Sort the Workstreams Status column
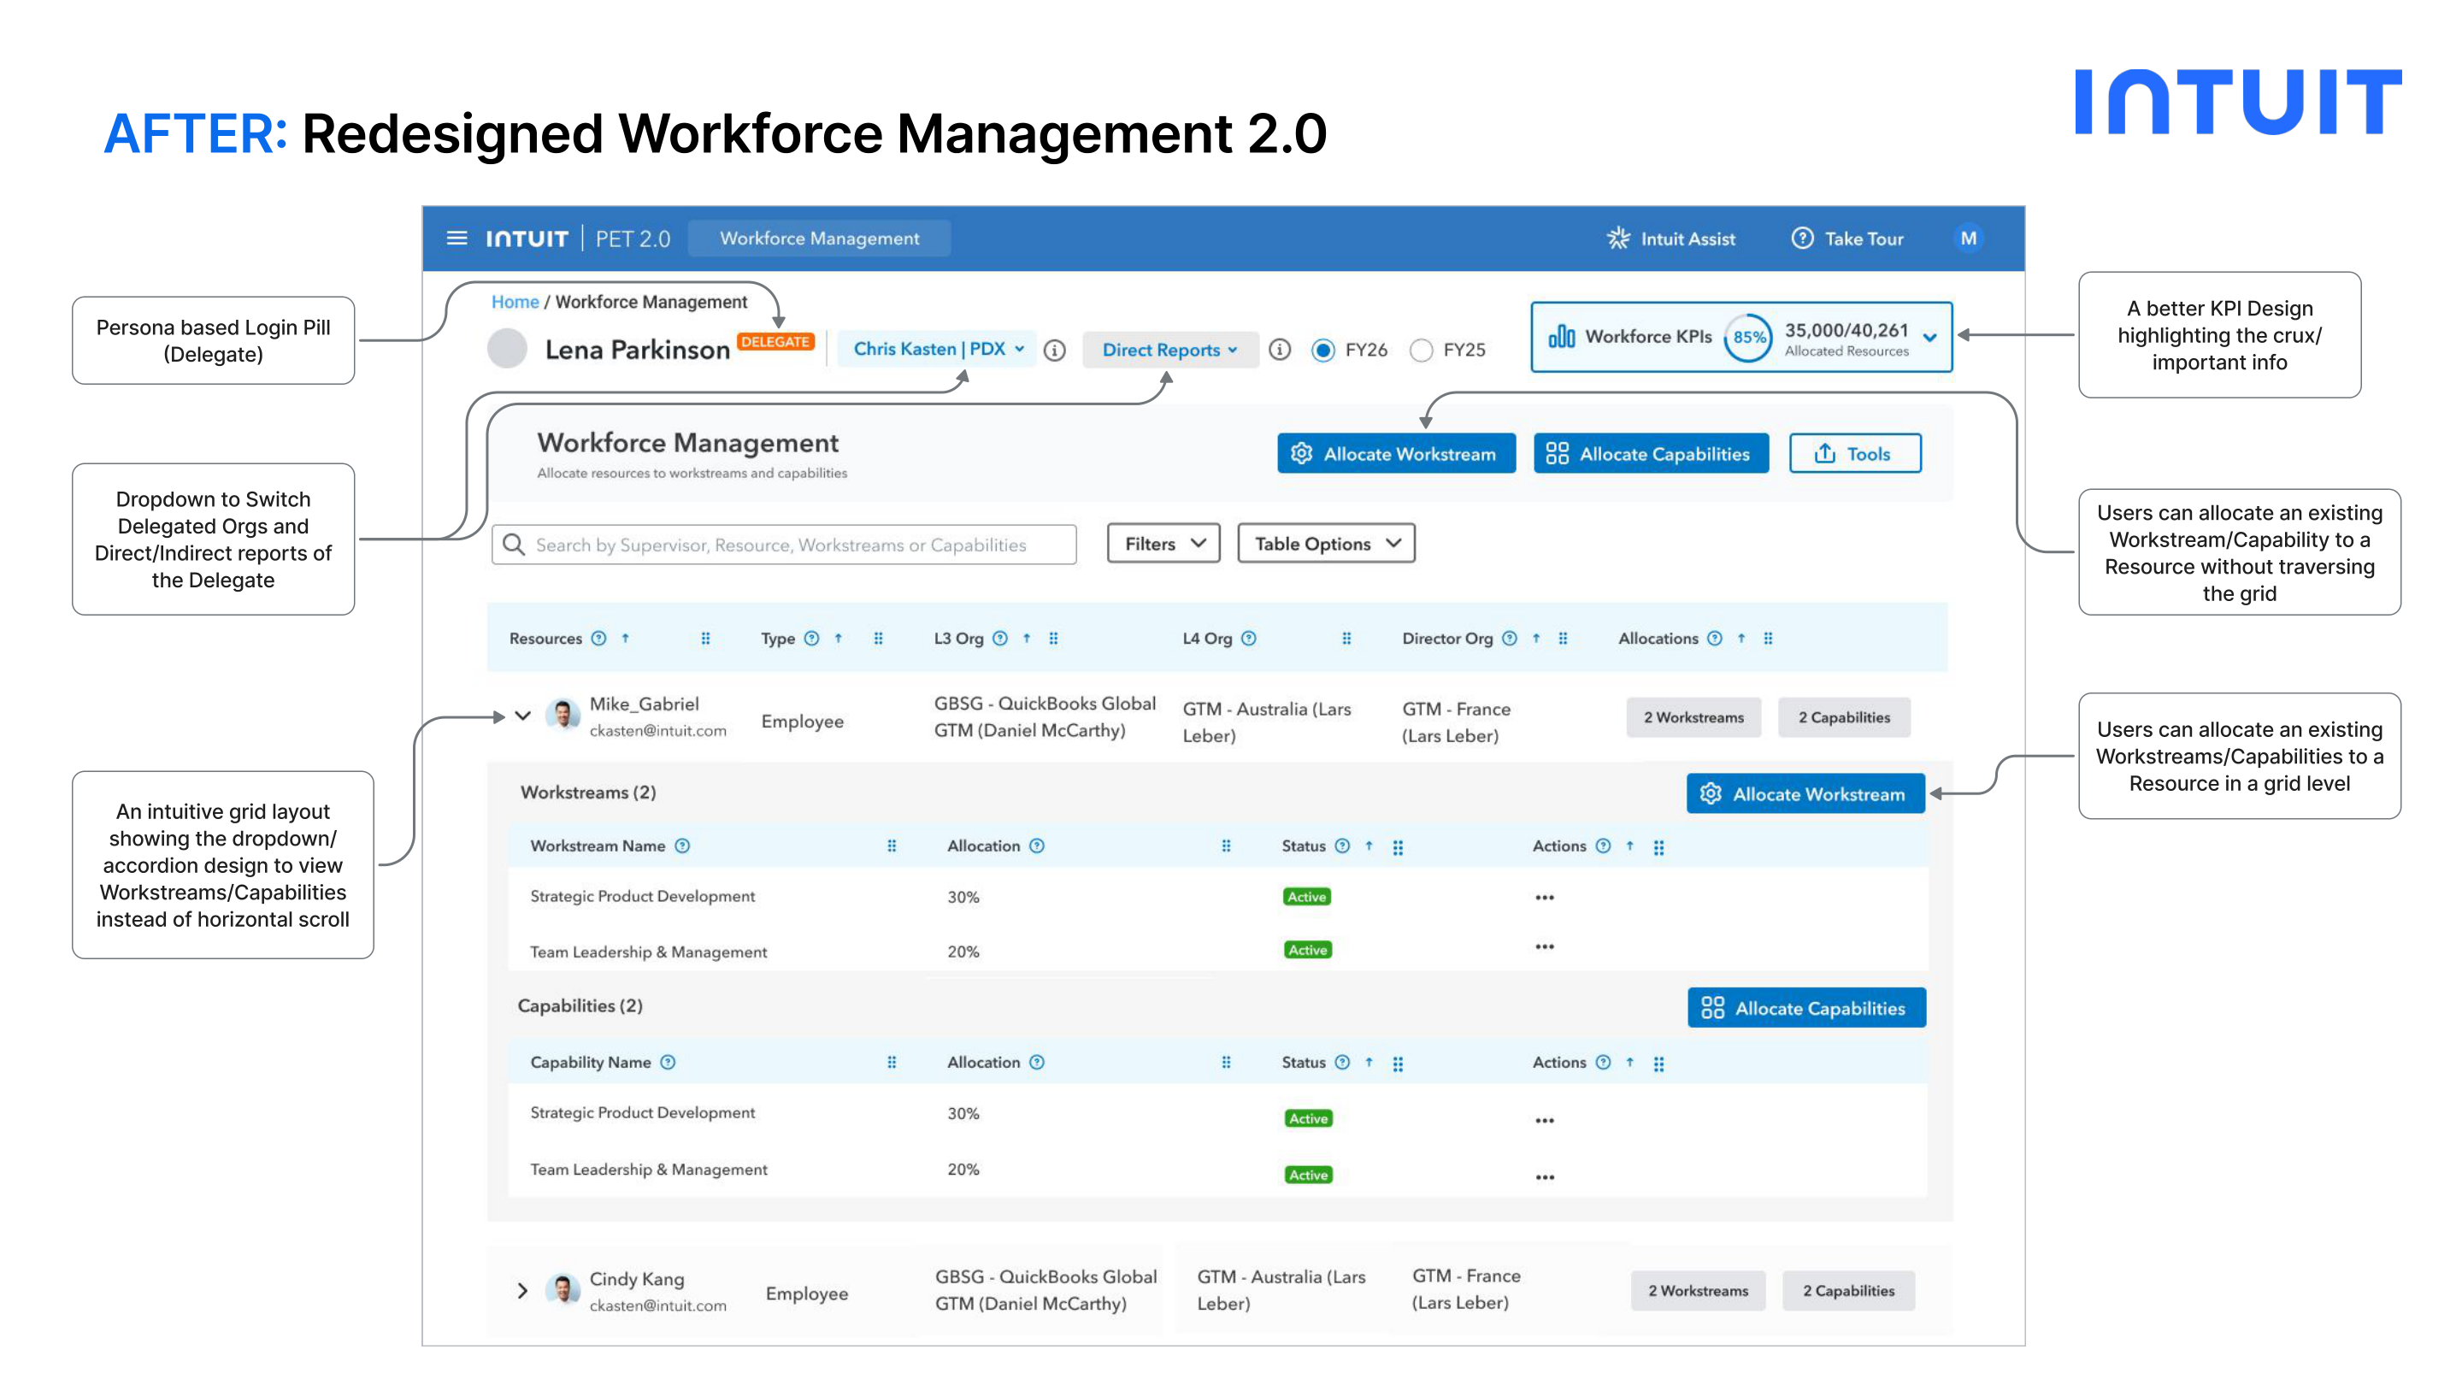2462x1385 pixels. 1369,845
